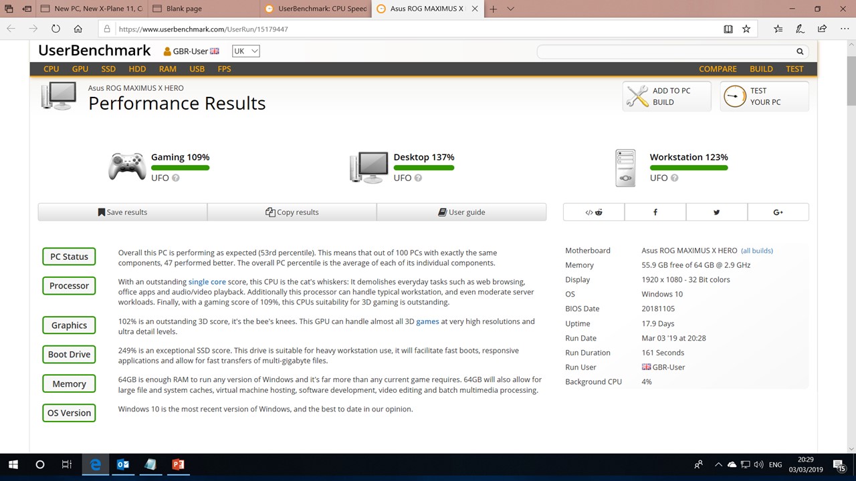Expand the browser tab list chevron
The height and width of the screenshot is (481, 856).
(x=510, y=9)
